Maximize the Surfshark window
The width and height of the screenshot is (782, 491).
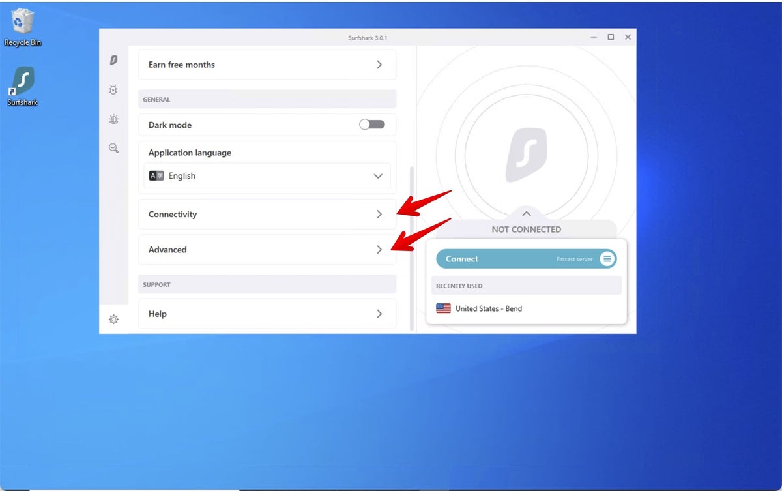pos(611,37)
